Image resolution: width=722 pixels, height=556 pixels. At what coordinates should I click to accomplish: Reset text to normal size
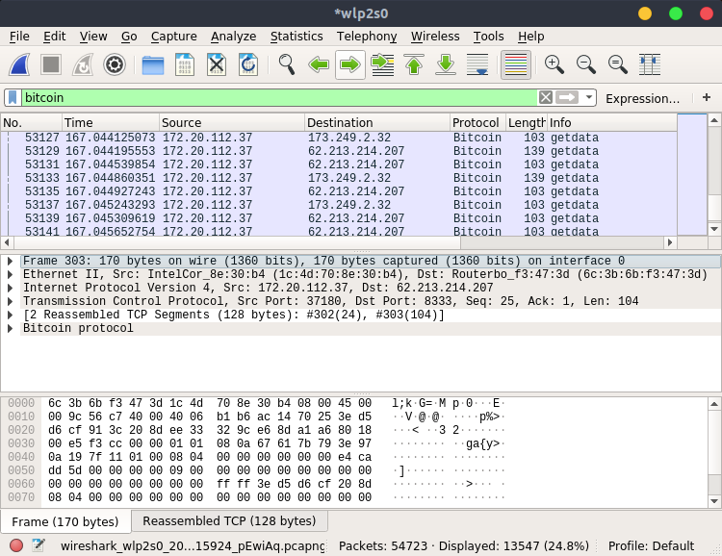[617, 64]
